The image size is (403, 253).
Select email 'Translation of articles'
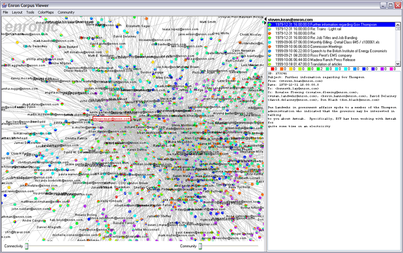(332, 64)
